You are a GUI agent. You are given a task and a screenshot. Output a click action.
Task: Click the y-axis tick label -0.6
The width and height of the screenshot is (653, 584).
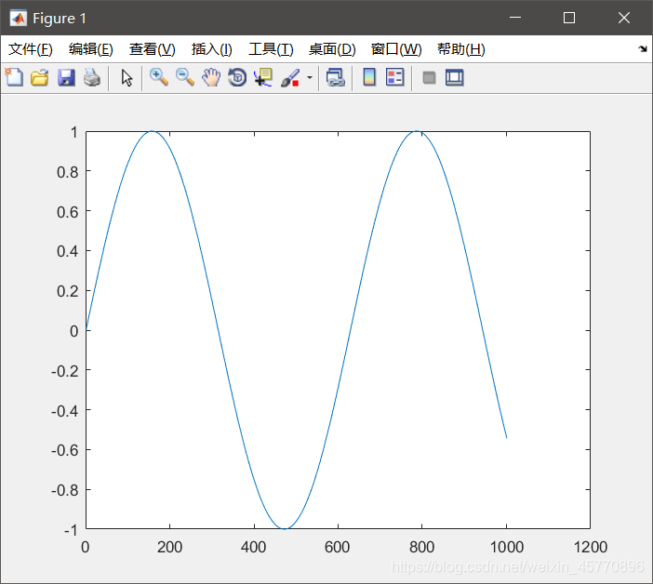(x=64, y=450)
